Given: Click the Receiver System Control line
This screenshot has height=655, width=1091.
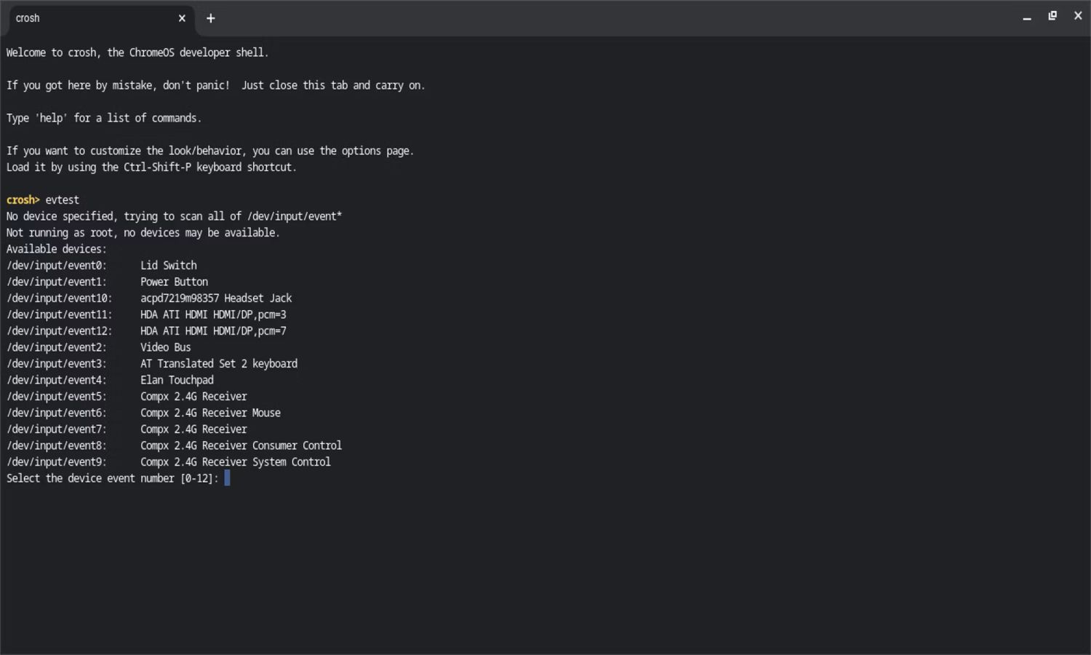Looking at the screenshot, I should (x=235, y=462).
